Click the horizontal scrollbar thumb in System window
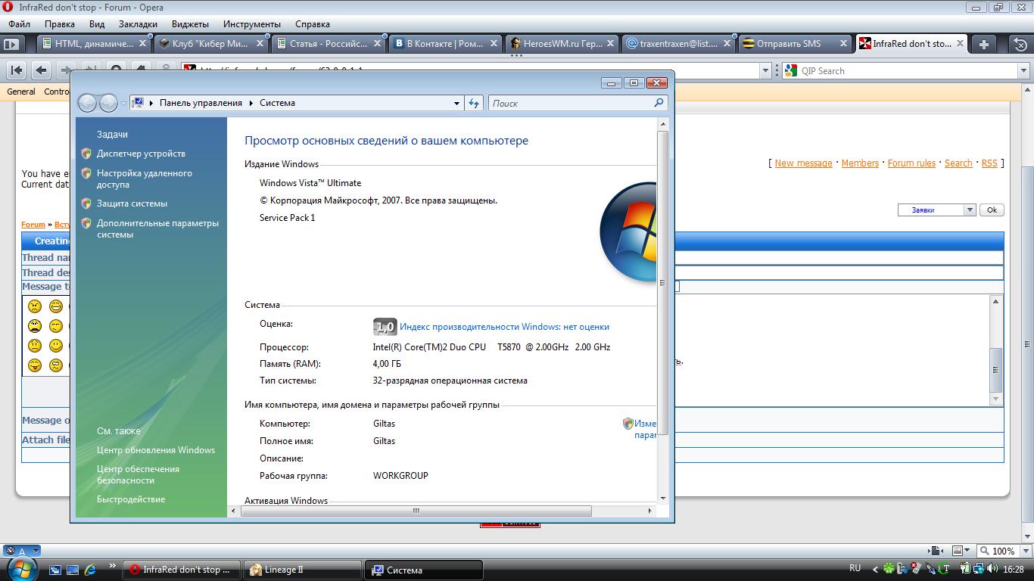1034x581 pixels. point(416,511)
